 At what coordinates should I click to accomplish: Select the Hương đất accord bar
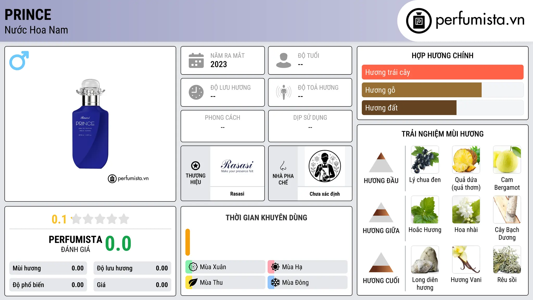point(442,108)
